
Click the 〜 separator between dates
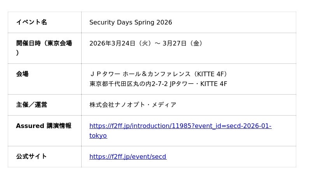pyautogui.click(x=157, y=44)
